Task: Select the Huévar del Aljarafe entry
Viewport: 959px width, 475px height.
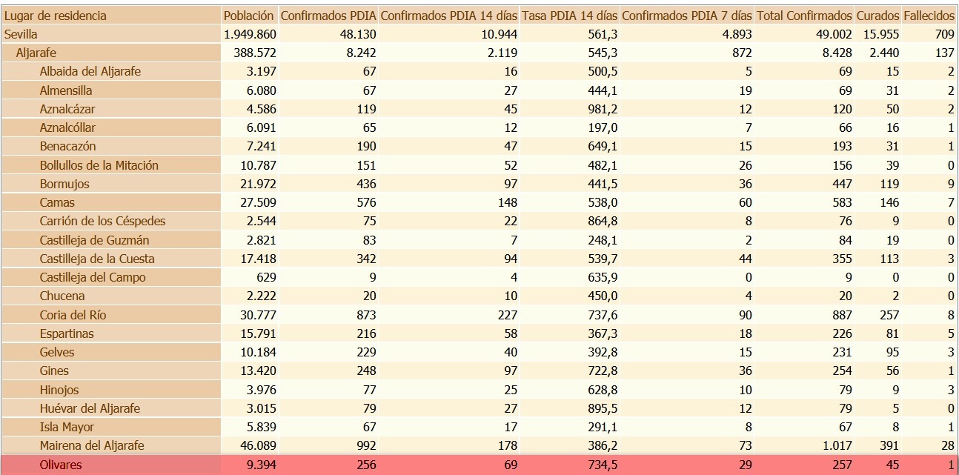Action: [90, 408]
